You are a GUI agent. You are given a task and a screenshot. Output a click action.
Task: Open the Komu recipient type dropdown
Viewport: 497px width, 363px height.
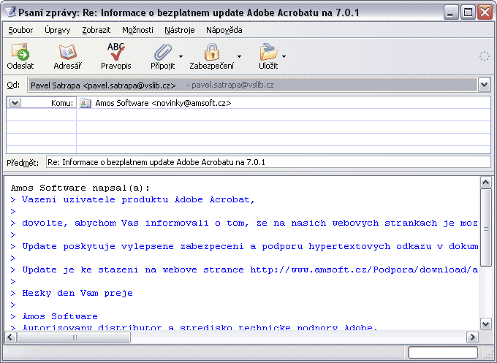[x=15, y=103]
